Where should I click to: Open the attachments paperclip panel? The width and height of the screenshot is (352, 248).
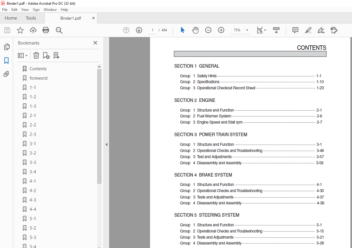[x=6, y=74]
